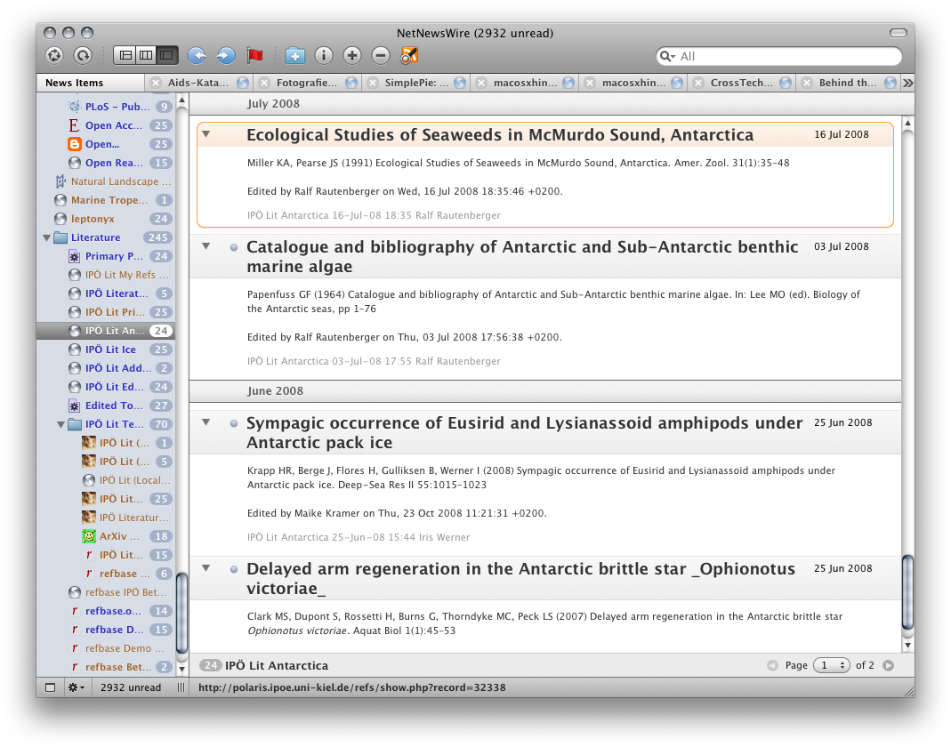Select the Marine Trope... feed
Screen dimensions: 951x747
tap(106, 200)
